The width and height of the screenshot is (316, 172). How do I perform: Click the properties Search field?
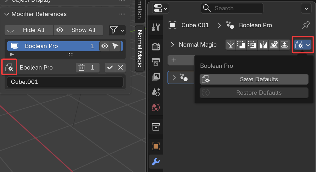[x=232, y=8]
